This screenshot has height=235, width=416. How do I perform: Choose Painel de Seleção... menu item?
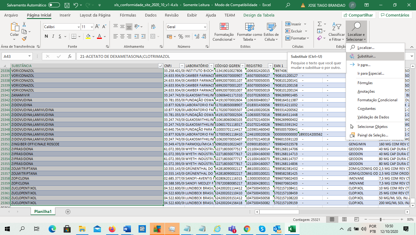coord(375,135)
